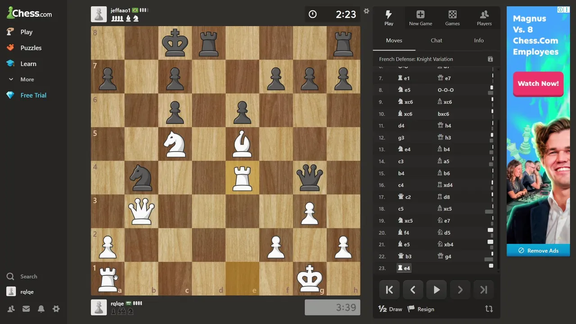
Task: Flip the board with the rotate icon
Action: click(x=489, y=309)
